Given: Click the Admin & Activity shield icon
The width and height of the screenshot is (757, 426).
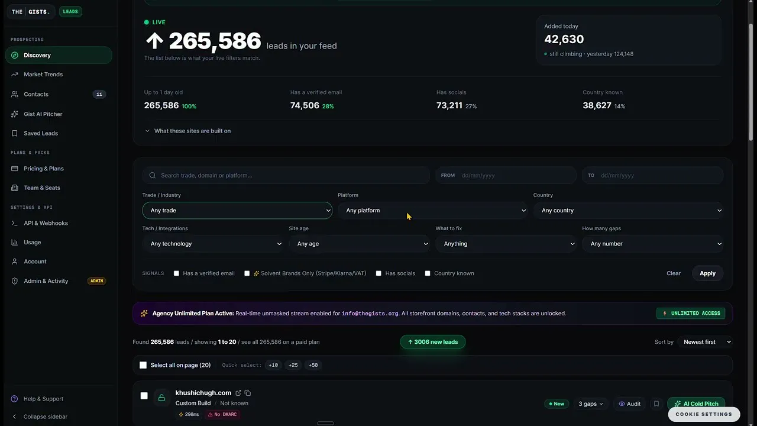Looking at the screenshot, I should pos(15,281).
